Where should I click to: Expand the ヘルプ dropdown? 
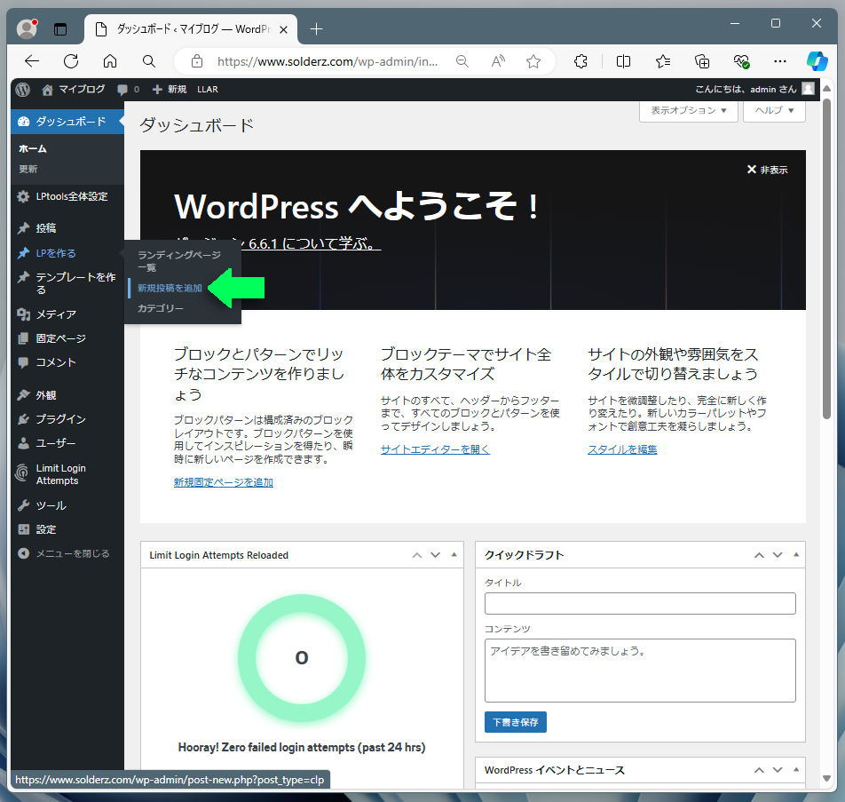click(x=774, y=110)
